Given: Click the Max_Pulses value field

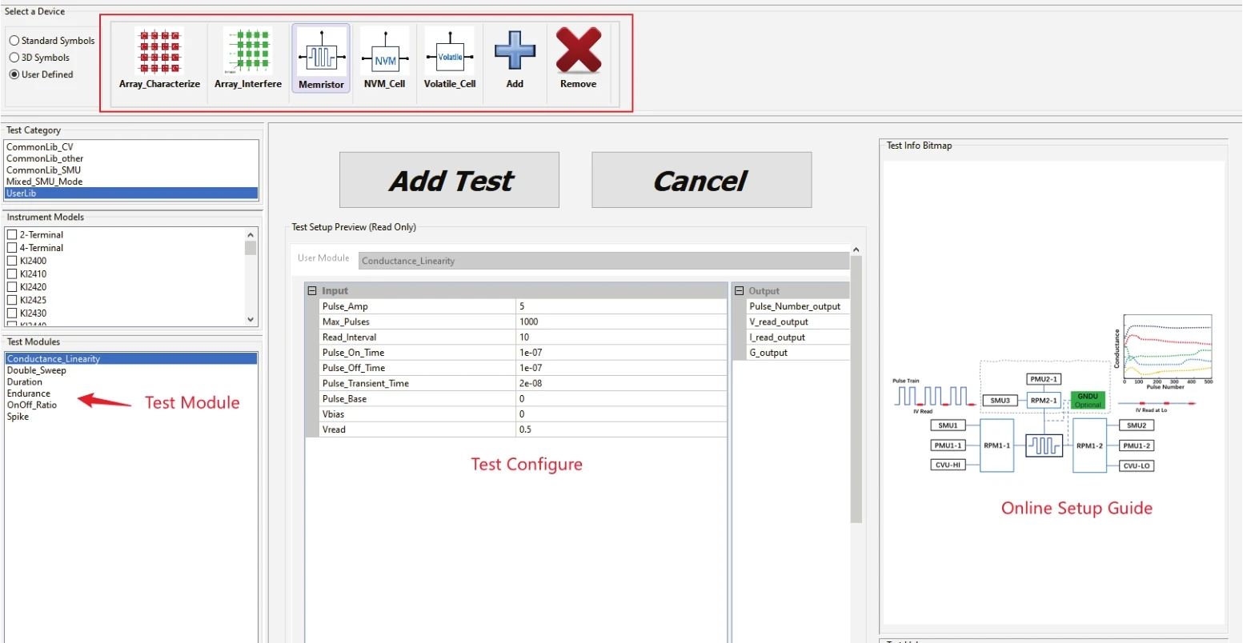Looking at the screenshot, I should tap(620, 321).
